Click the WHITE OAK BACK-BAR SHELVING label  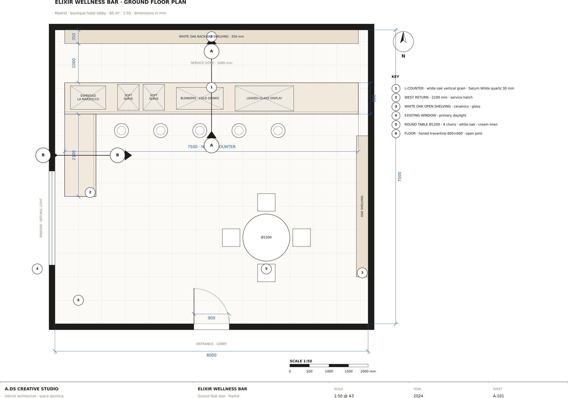point(211,37)
